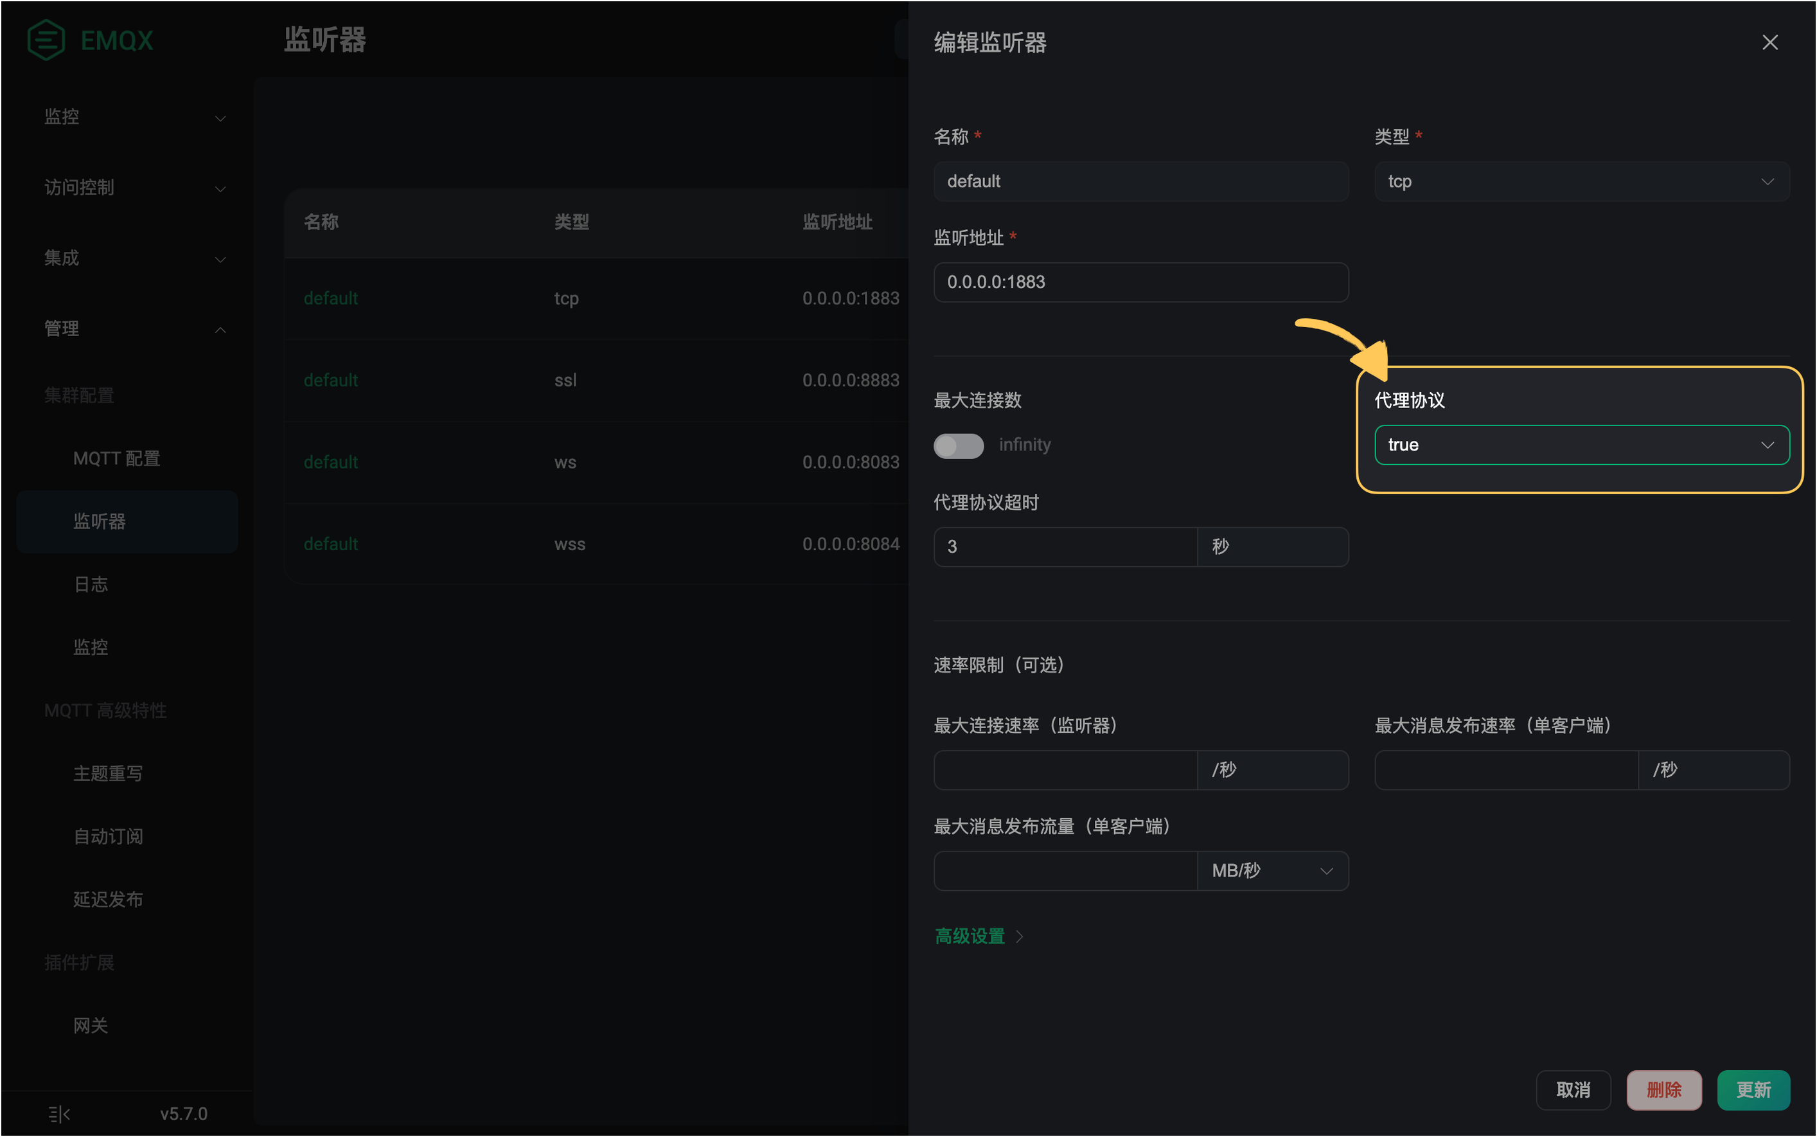Expand the 访问控制 sidebar menu
Viewport: 1817px width, 1137px height.
pyautogui.click(x=134, y=188)
